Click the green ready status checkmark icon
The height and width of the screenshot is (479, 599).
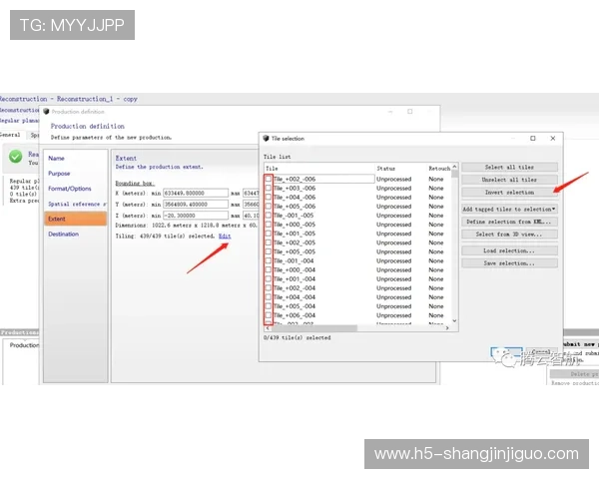coord(16,157)
